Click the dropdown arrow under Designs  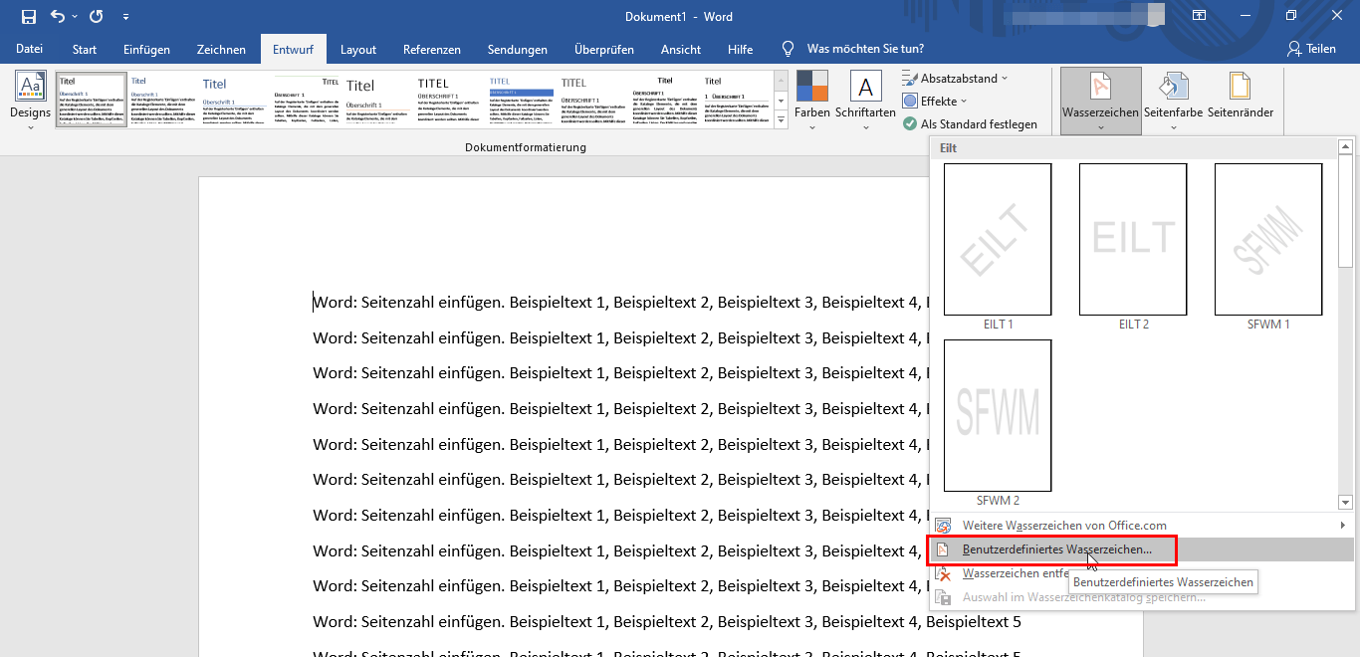tap(30, 127)
